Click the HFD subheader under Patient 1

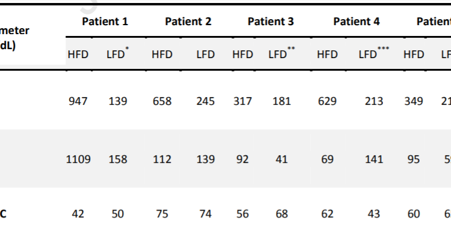click(x=78, y=55)
